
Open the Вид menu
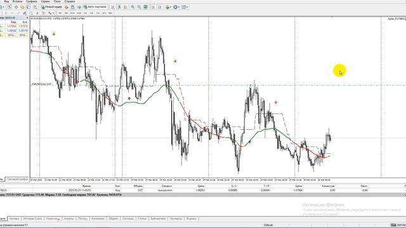[6, 1]
